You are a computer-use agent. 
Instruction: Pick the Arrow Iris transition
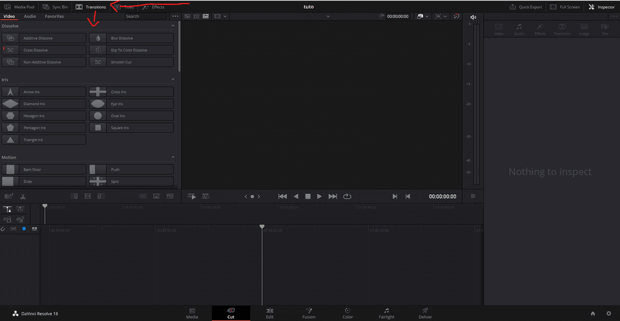tap(44, 92)
